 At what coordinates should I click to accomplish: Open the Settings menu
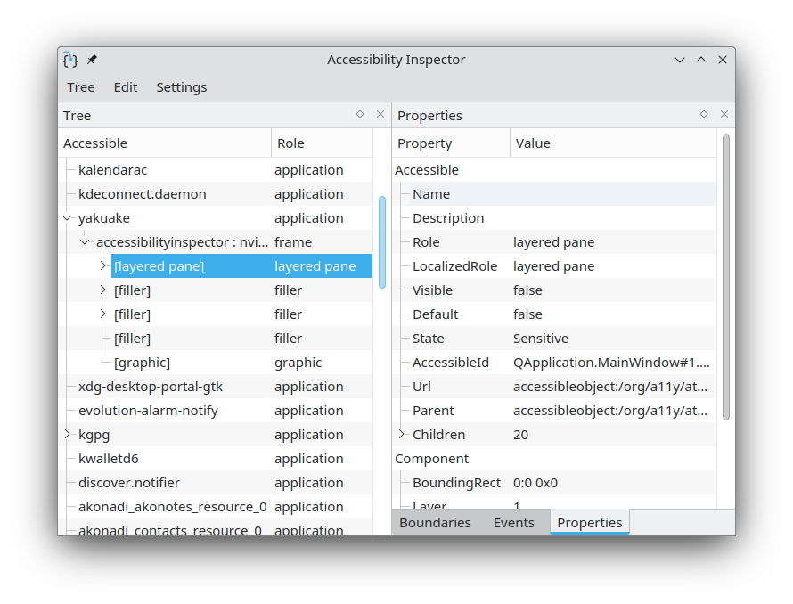181,86
